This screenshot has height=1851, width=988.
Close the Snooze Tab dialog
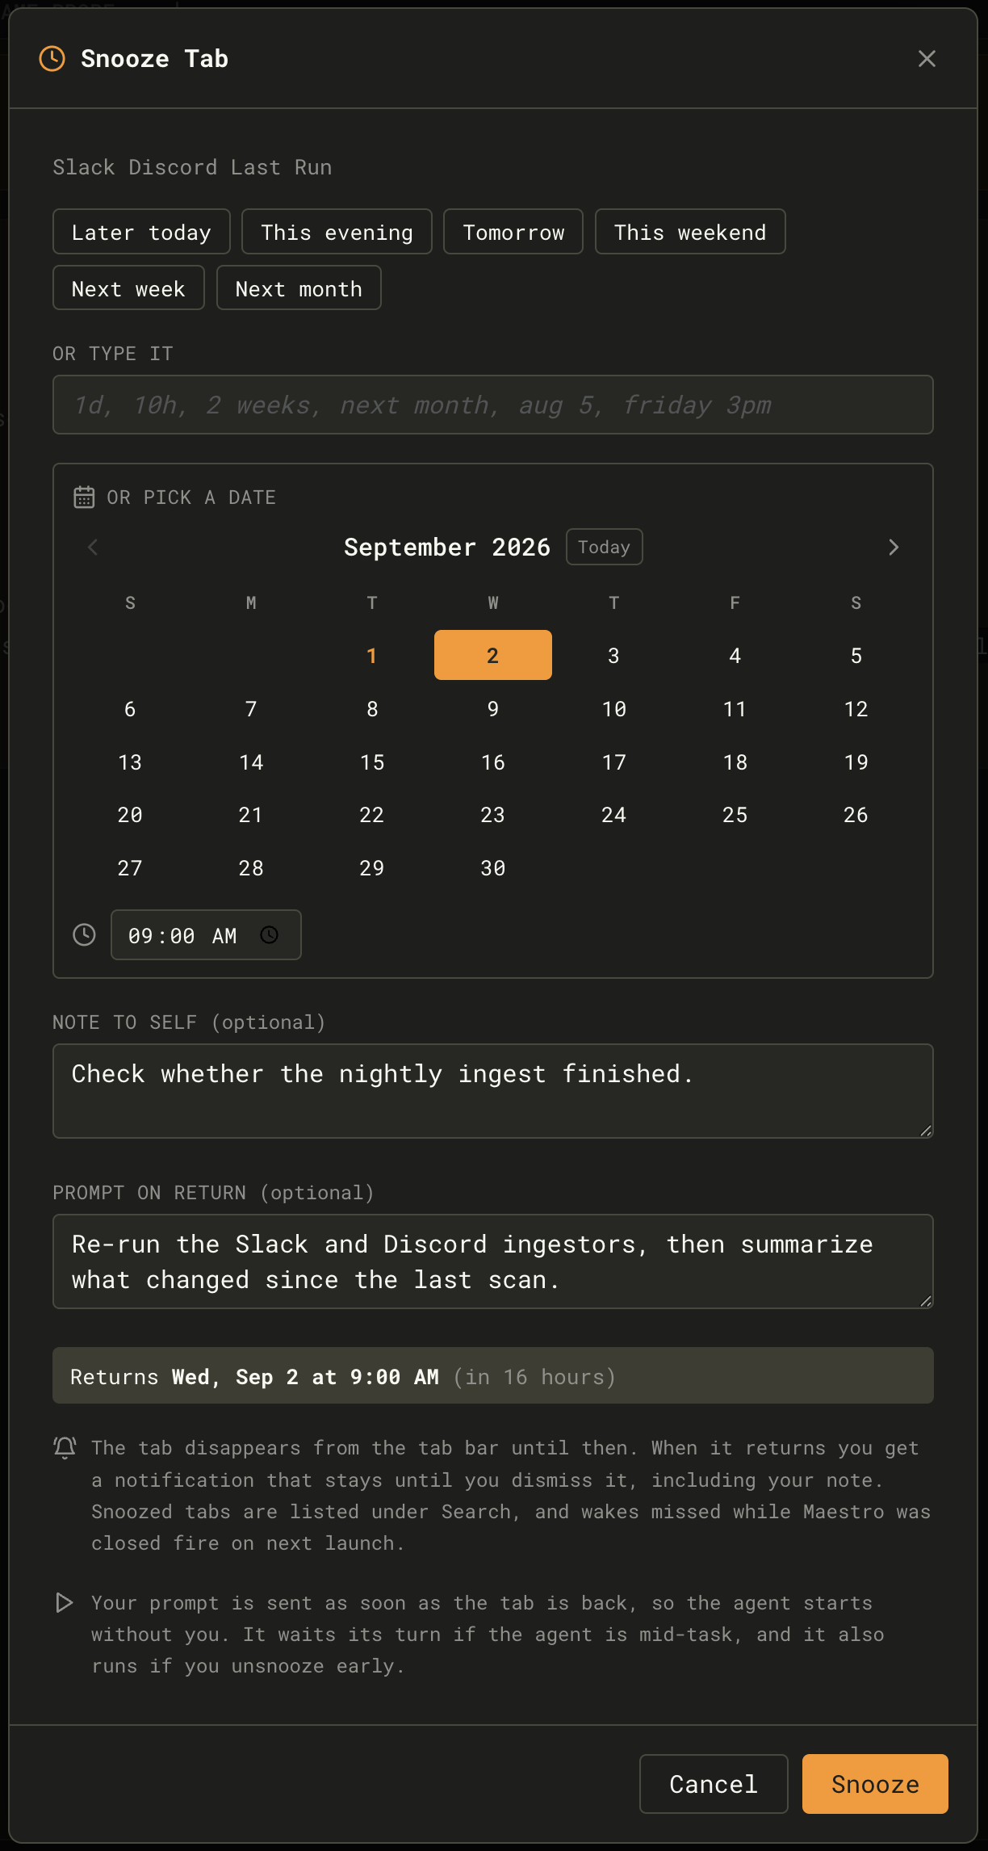point(927,59)
